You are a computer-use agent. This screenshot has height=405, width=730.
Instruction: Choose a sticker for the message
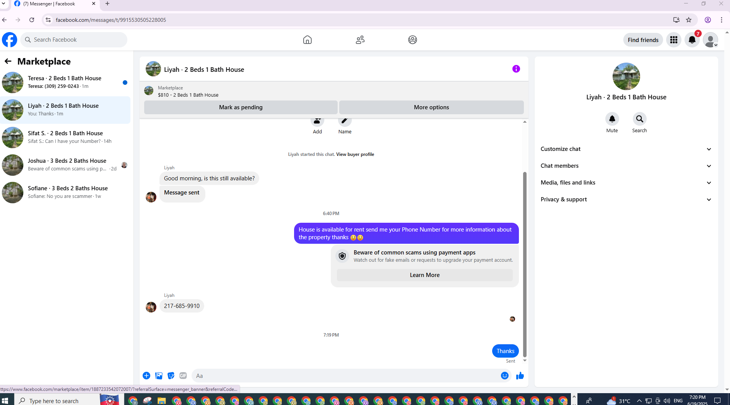click(x=171, y=376)
